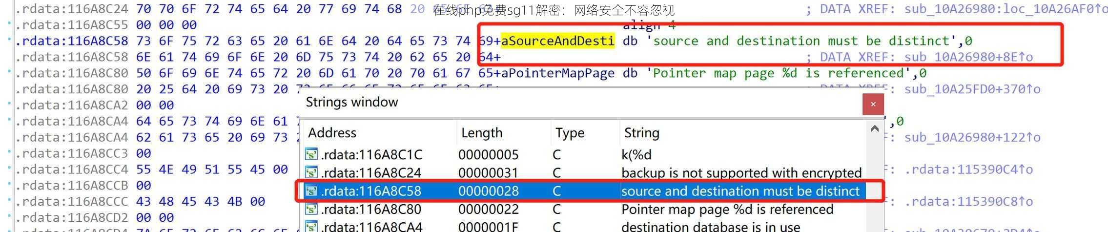Click string icon for .rdata:116A8C1C row

tap(311, 155)
